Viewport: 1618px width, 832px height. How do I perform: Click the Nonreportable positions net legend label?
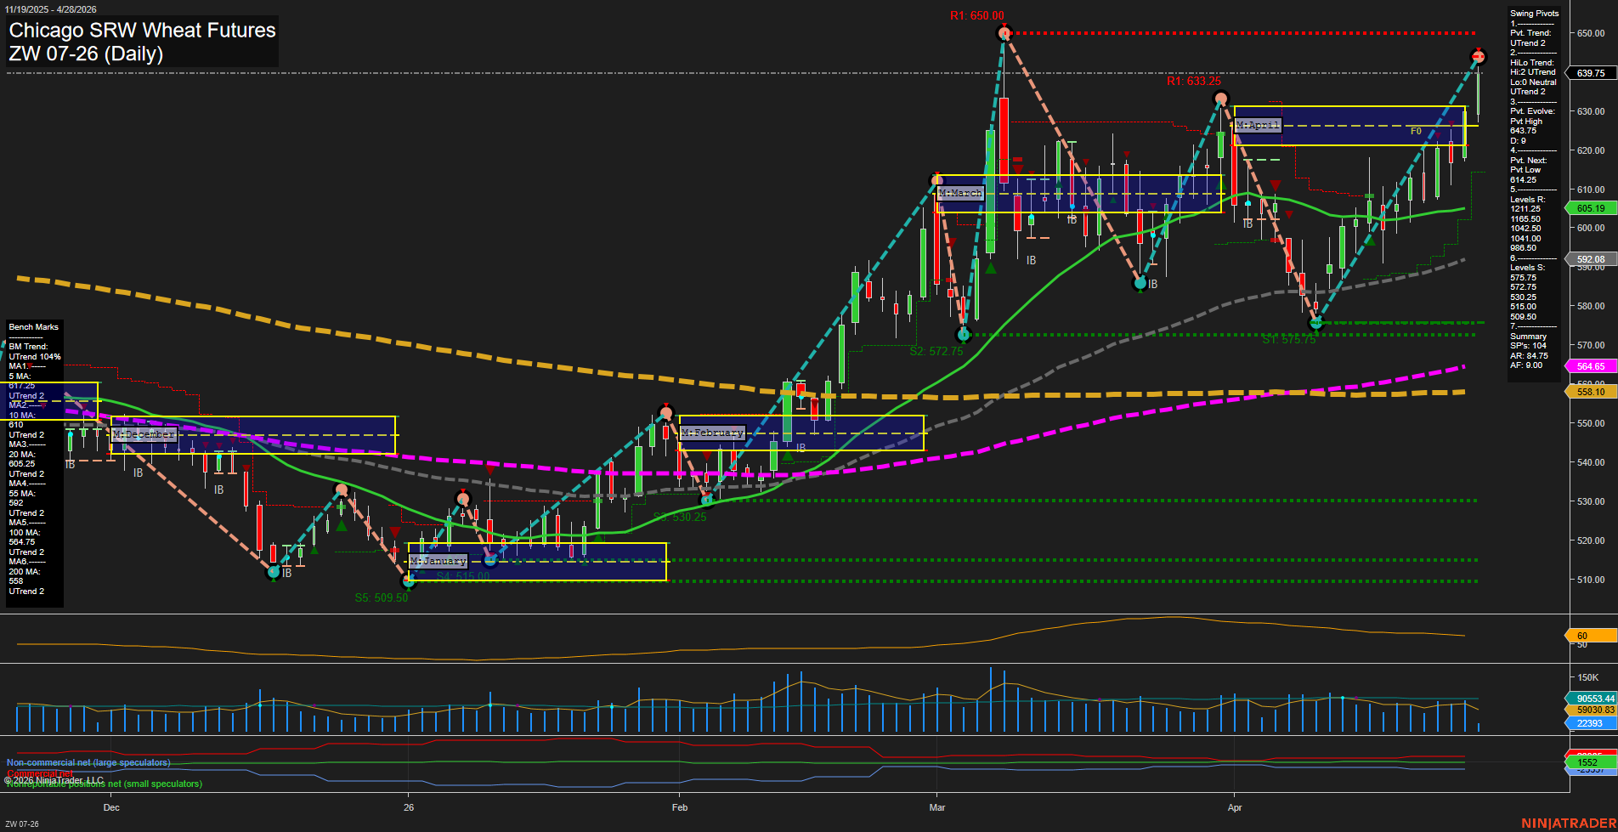[x=104, y=783]
